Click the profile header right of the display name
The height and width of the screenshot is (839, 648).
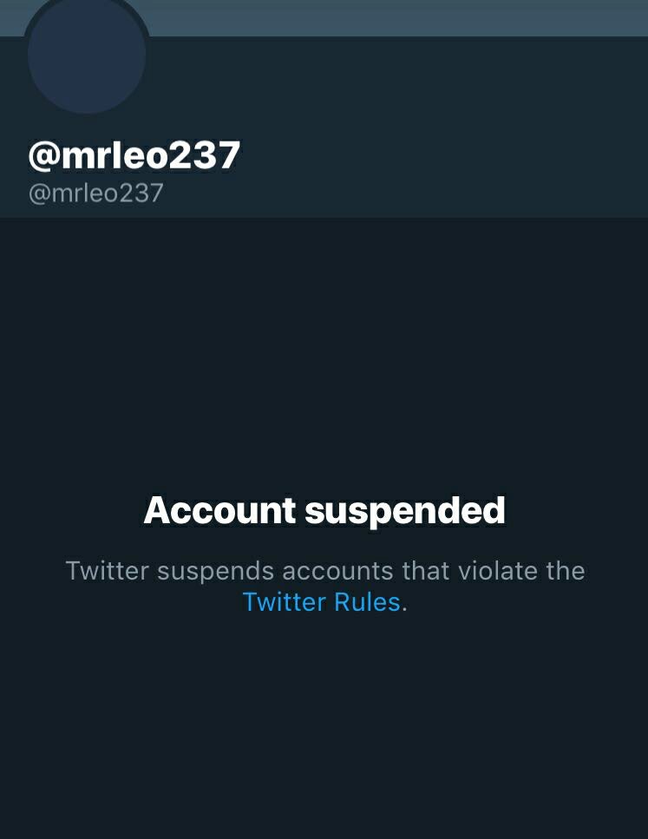point(451,156)
